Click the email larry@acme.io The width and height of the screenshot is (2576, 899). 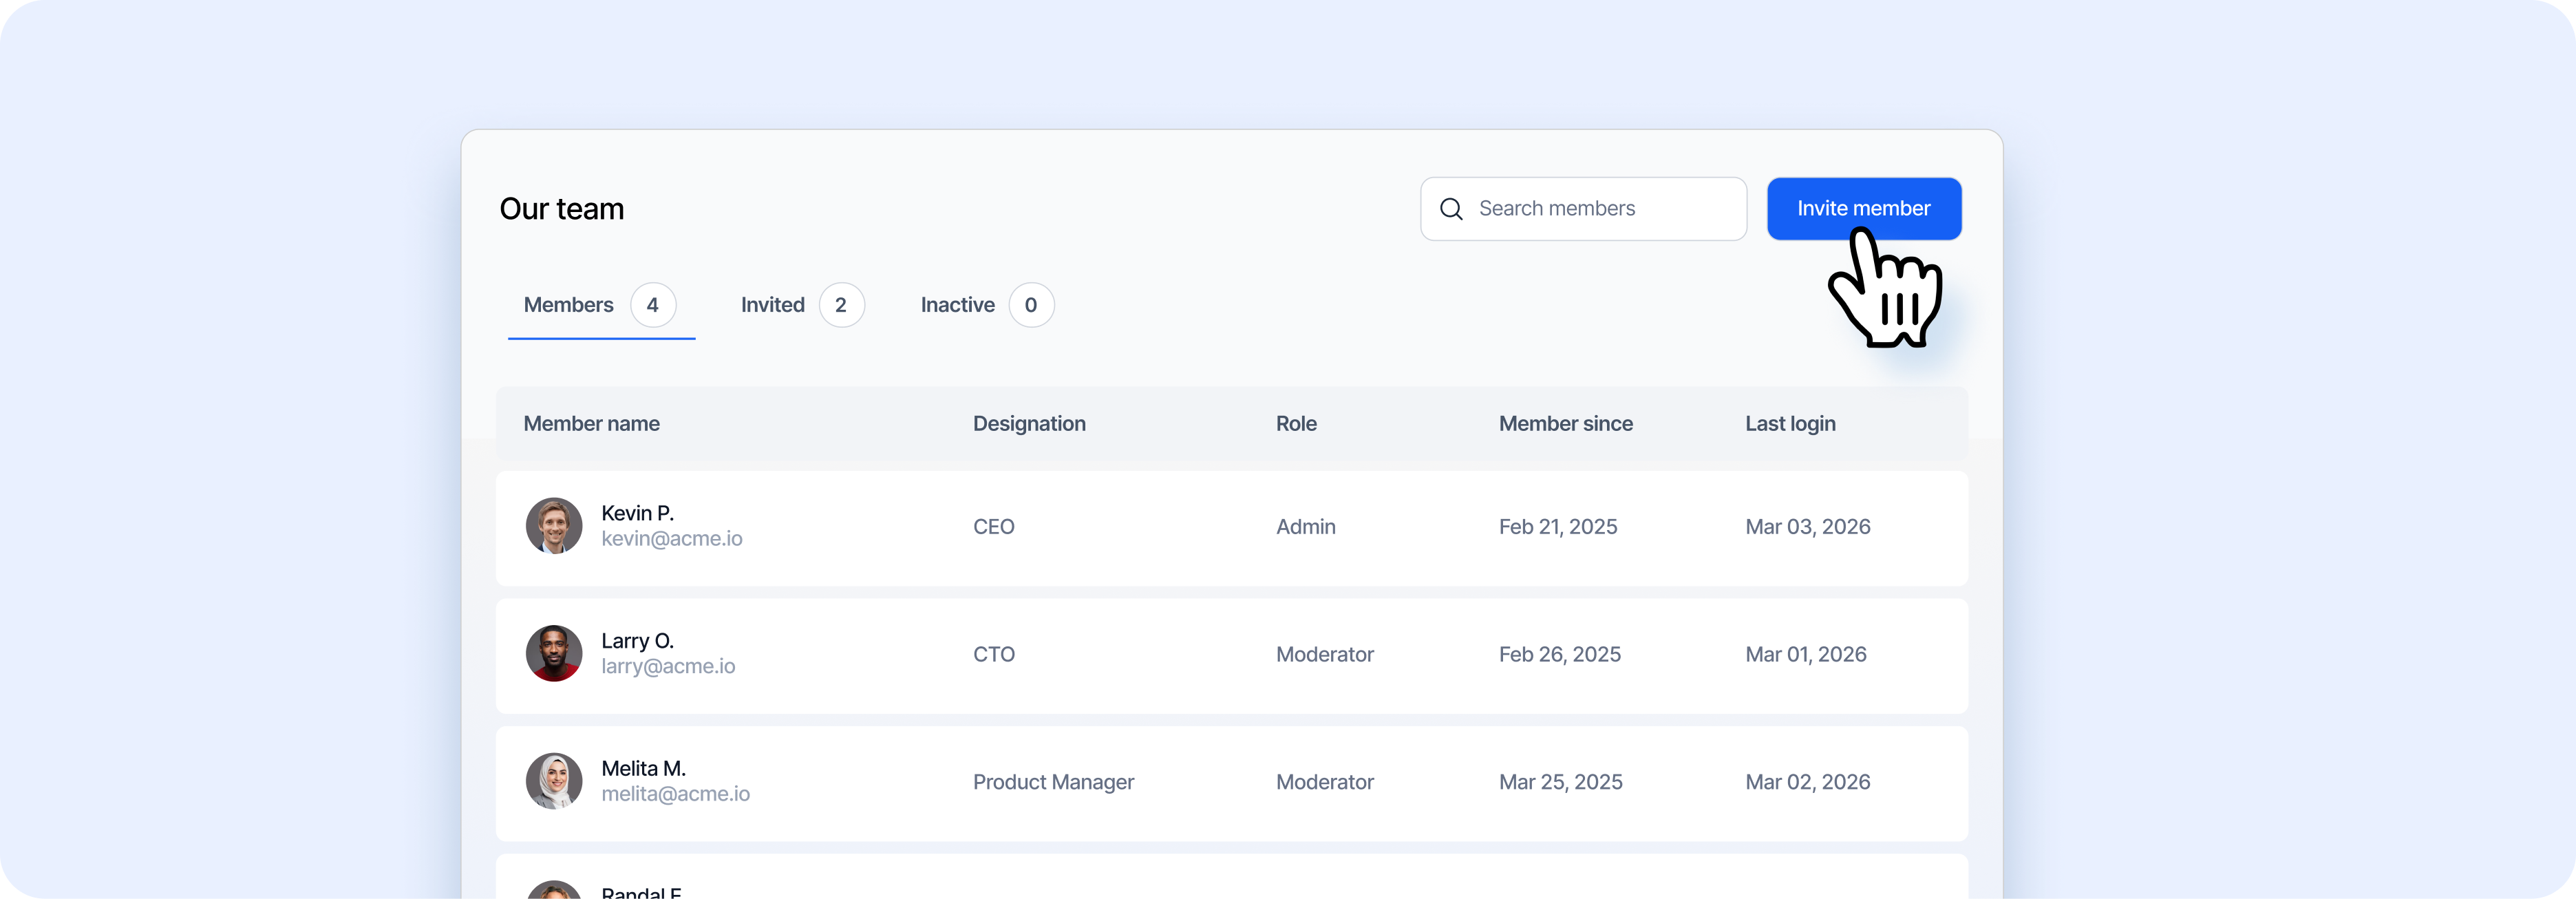[x=668, y=667]
